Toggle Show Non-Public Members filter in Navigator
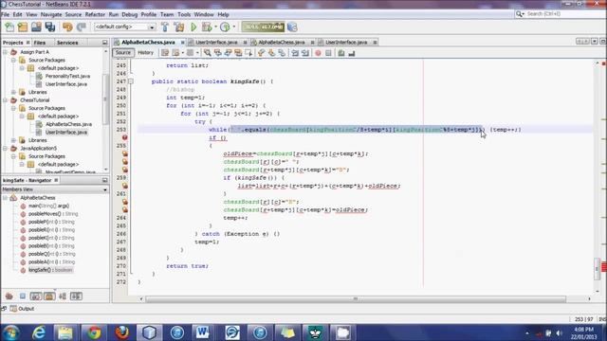This screenshot has width=607, height=341. (49, 296)
